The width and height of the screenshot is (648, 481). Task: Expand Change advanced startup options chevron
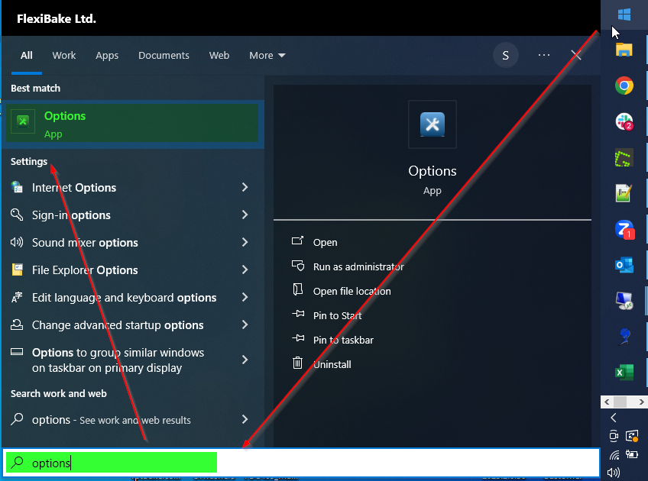click(x=245, y=325)
